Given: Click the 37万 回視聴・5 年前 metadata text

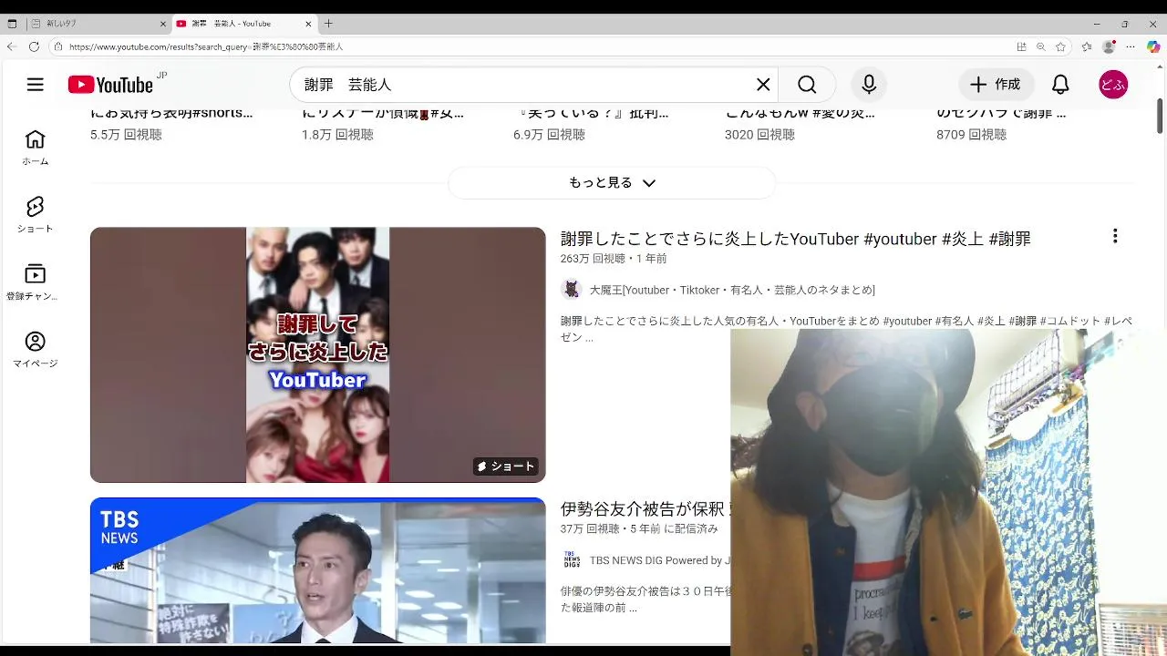Looking at the screenshot, I should (x=639, y=528).
